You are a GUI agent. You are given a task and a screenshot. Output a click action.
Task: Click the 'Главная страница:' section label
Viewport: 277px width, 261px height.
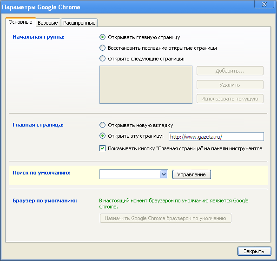[x=38, y=125]
